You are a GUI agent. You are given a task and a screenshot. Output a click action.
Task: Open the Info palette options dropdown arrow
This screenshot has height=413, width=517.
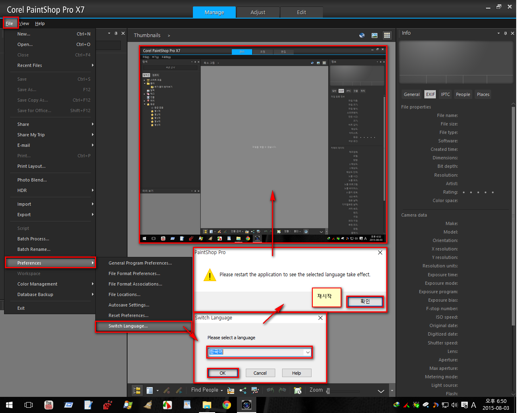point(498,33)
